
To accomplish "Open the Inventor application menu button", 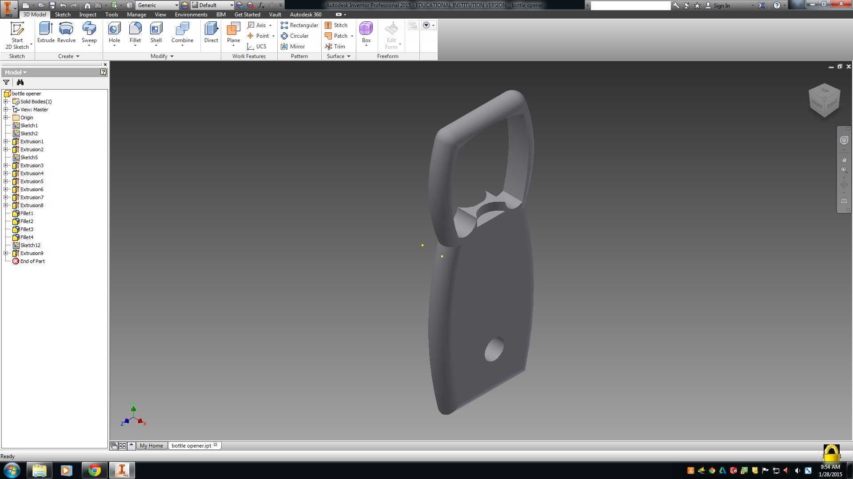I will 8,9.
